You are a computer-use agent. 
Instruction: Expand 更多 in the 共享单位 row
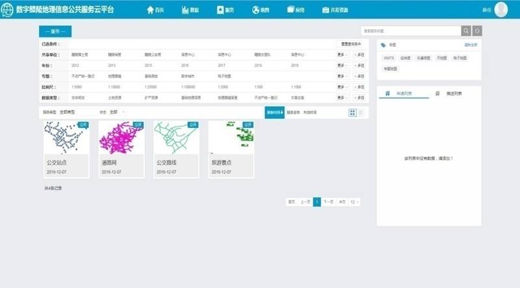click(x=343, y=55)
